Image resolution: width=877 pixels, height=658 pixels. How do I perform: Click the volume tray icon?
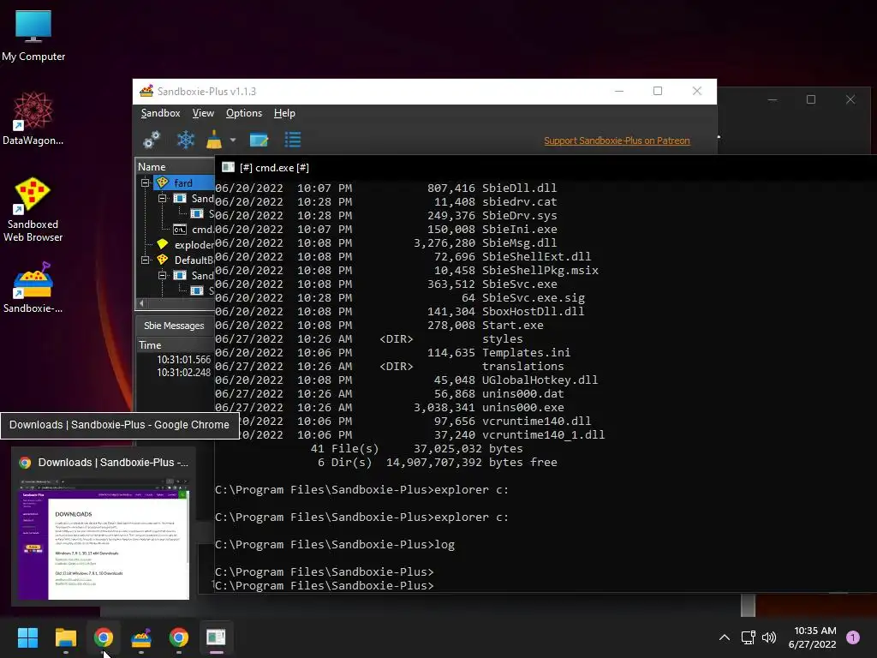click(x=769, y=637)
